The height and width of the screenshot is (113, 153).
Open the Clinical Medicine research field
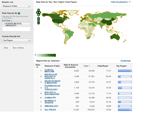pos(49,71)
